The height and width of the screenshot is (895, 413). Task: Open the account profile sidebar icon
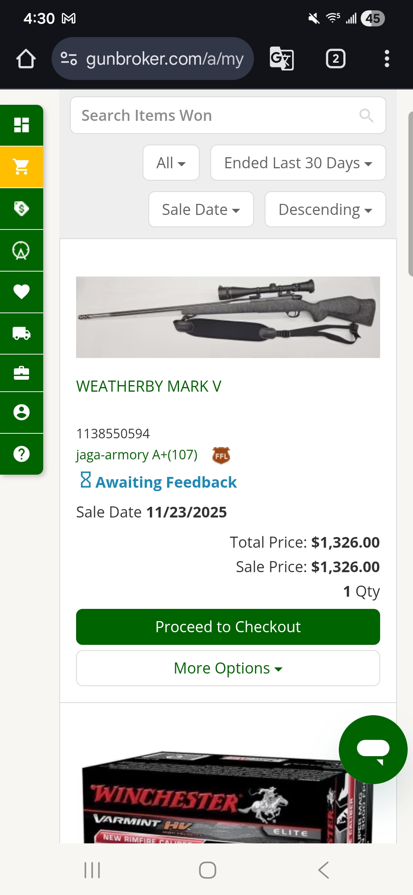coord(21,412)
